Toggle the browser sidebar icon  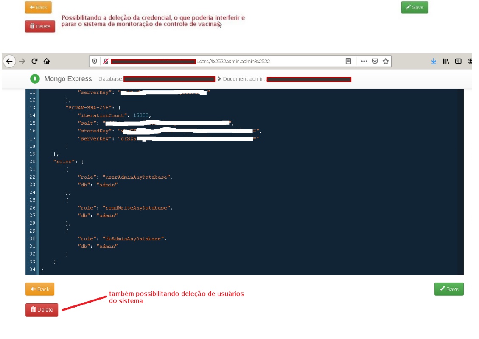point(458,61)
